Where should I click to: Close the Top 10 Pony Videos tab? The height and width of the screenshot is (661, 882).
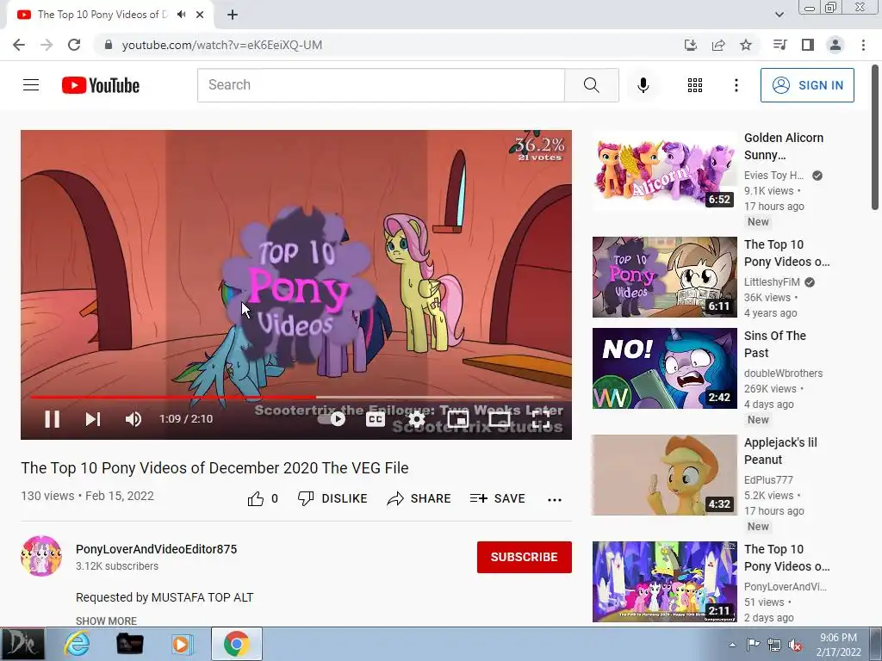click(200, 15)
